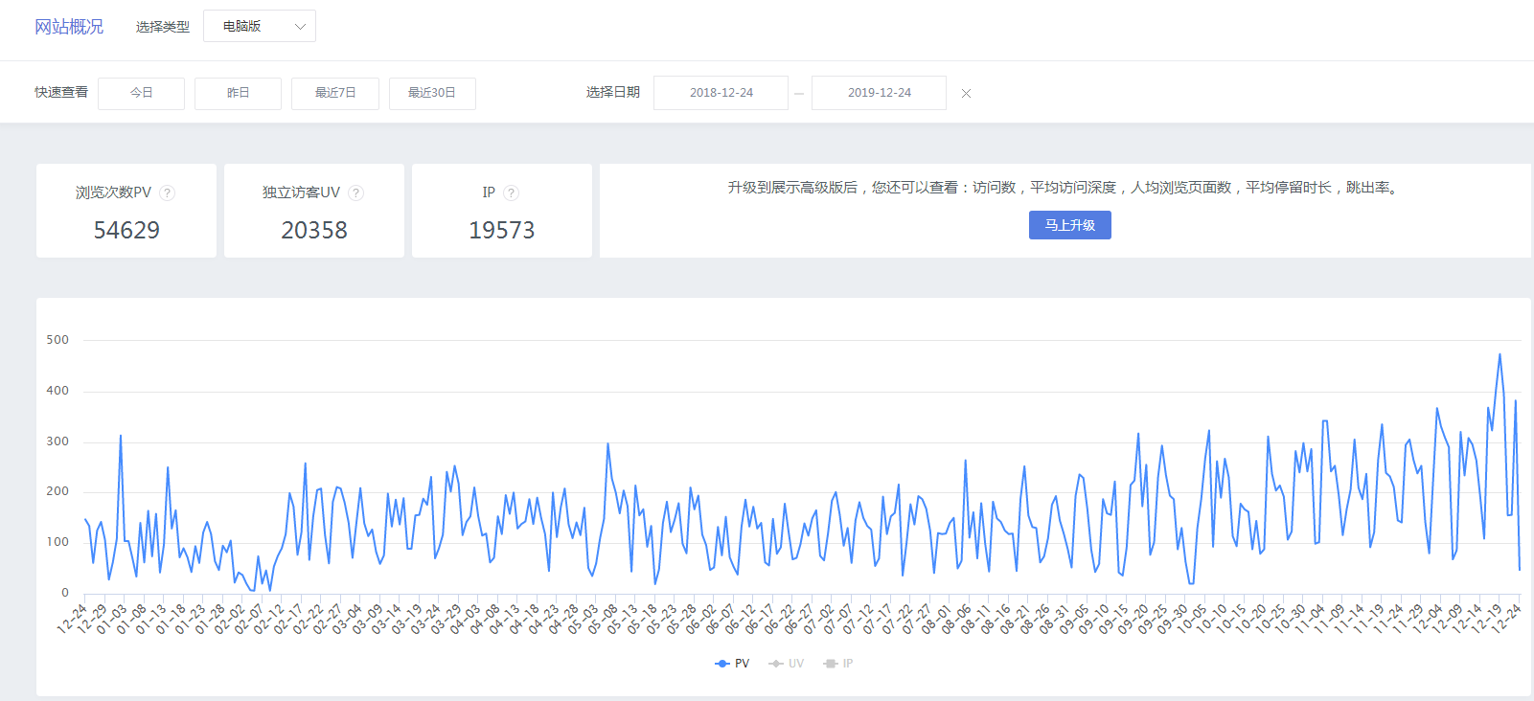Click the 100 label on the y-axis

(x=57, y=542)
